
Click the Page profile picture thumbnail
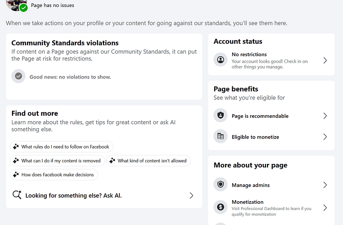tap(15, 4)
